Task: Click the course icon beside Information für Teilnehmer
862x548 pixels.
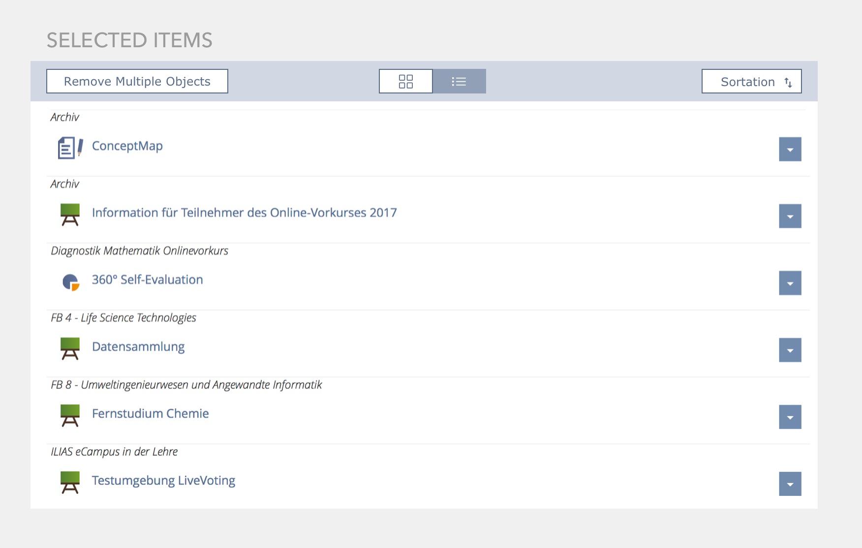Action: click(70, 214)
